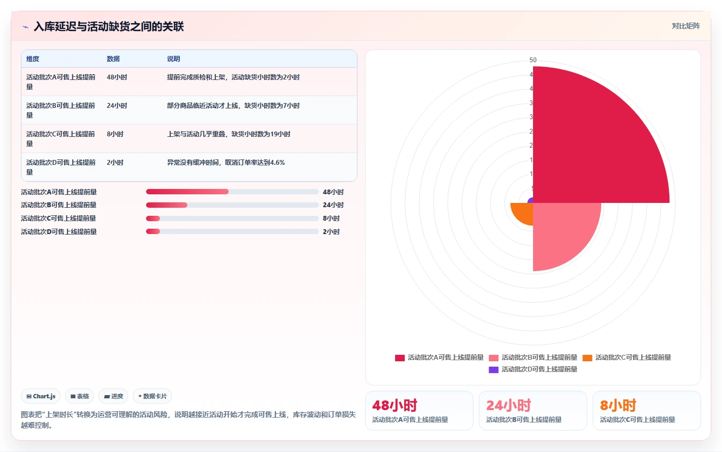Viewport: 722px width, 452px height.
Task: Click the 48小时 progress value label
Action: coord(333,192)
